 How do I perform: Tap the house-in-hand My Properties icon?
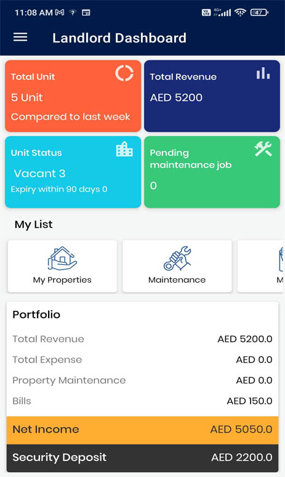pos(62,259)
